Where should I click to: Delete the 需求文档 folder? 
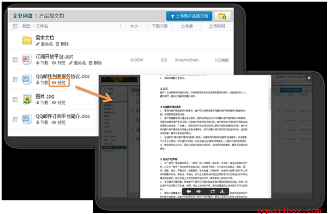pos(62,44)
